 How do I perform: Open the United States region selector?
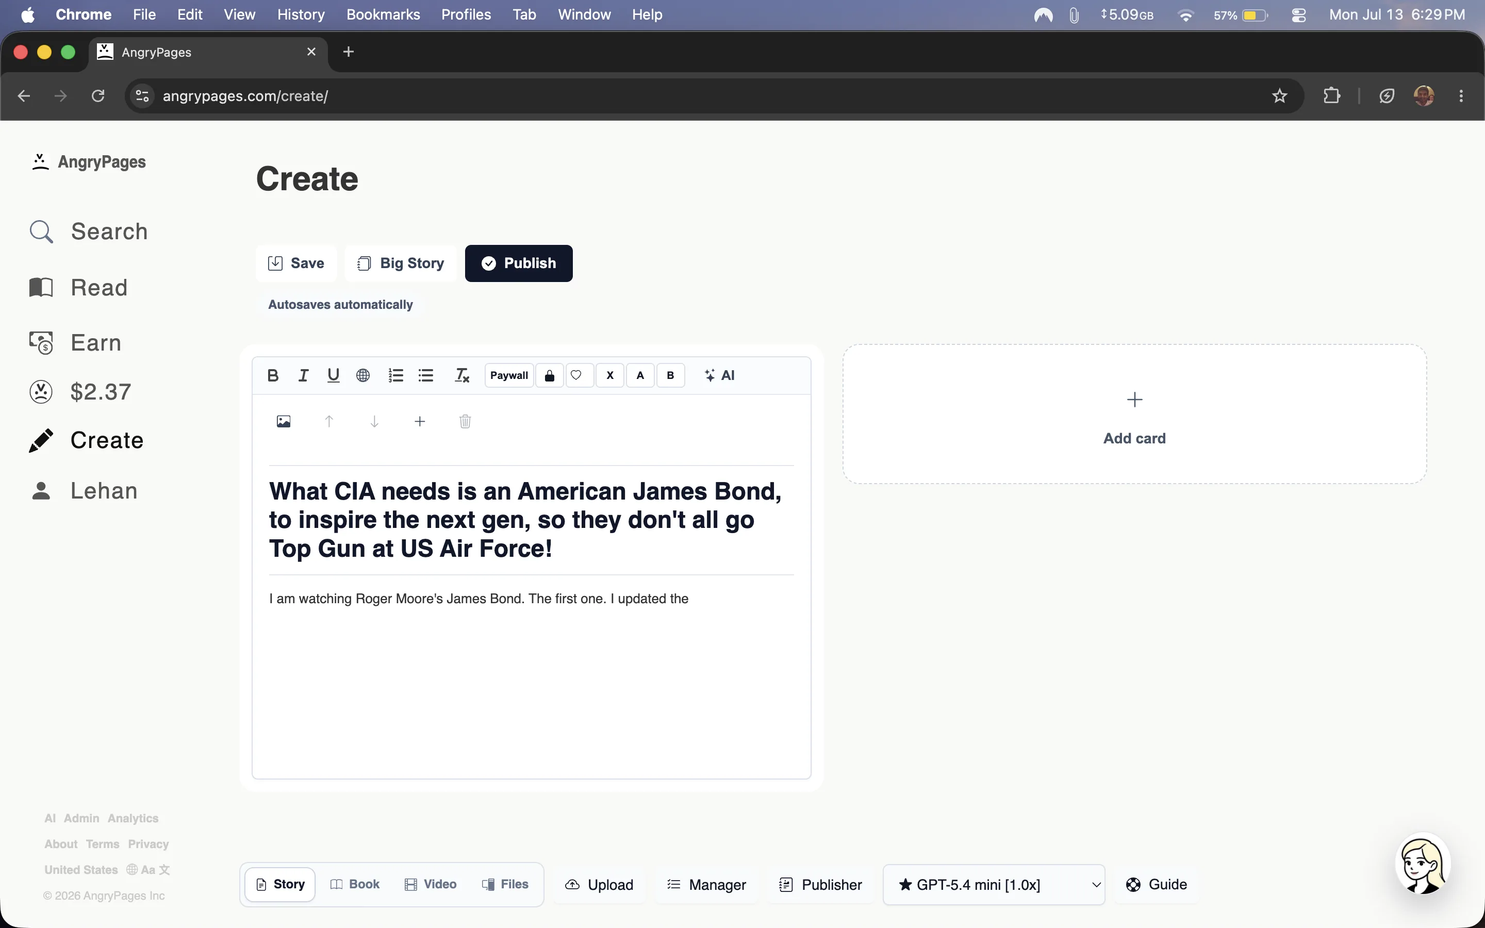(81, 870)
